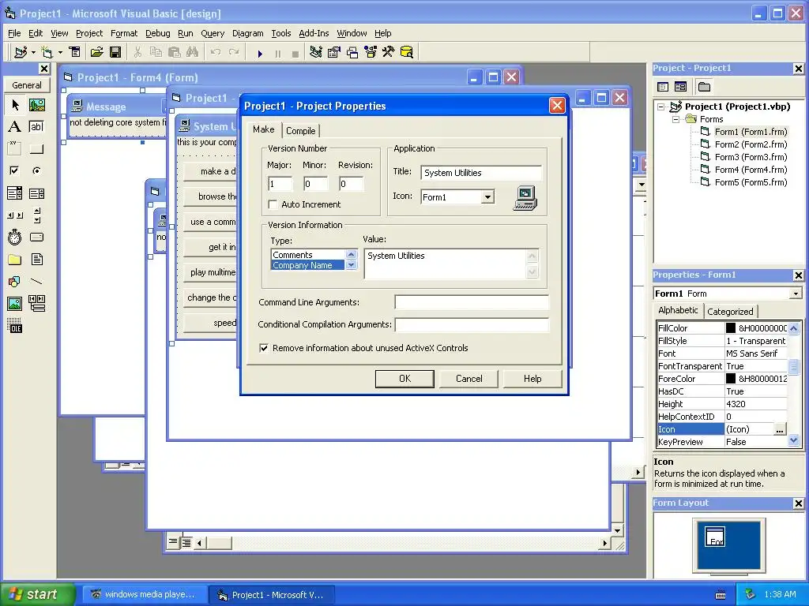Click the Toggle Folders icon in Project panel
809x606 pixels.
[704, 87]
